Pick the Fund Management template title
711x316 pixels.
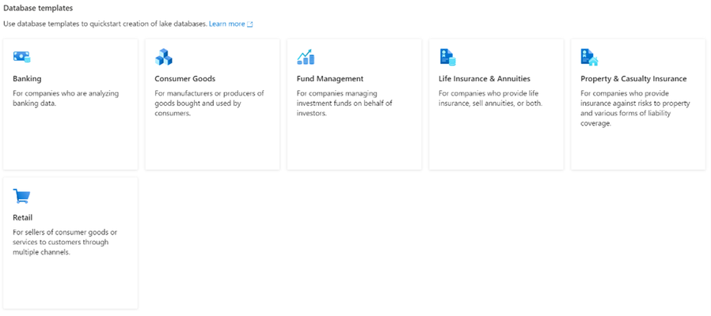330,79
